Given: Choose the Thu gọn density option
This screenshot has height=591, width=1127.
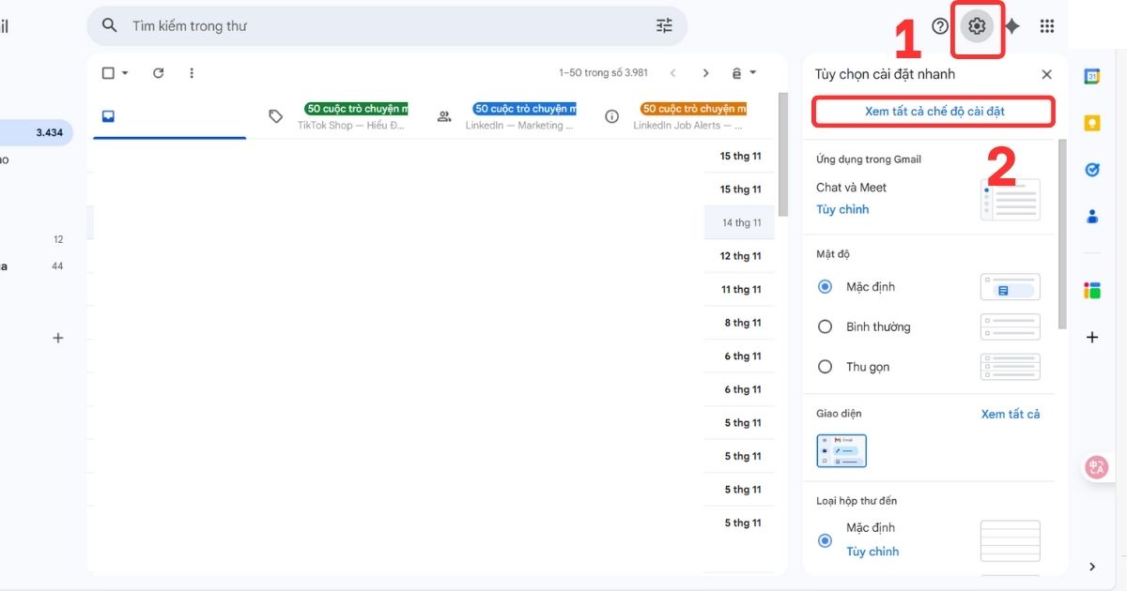Looking at the screenshot, I should (825, 367).
